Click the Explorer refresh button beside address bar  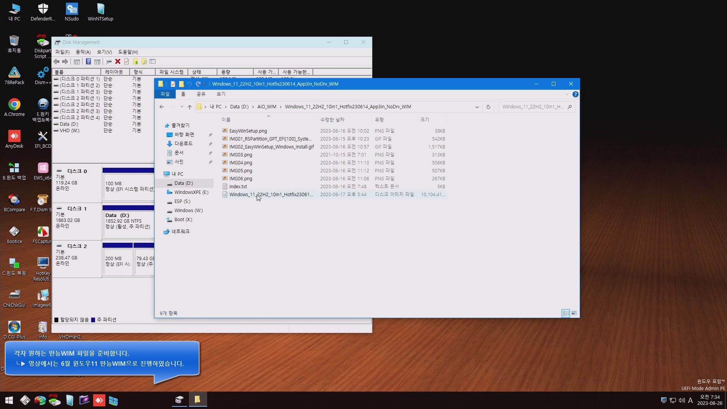(488, 107)
